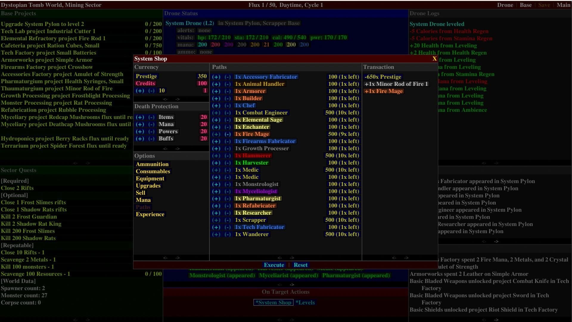Choose Mana in the Options list
572x322 pixels.
pyautogui.click(x=143, y=200)
